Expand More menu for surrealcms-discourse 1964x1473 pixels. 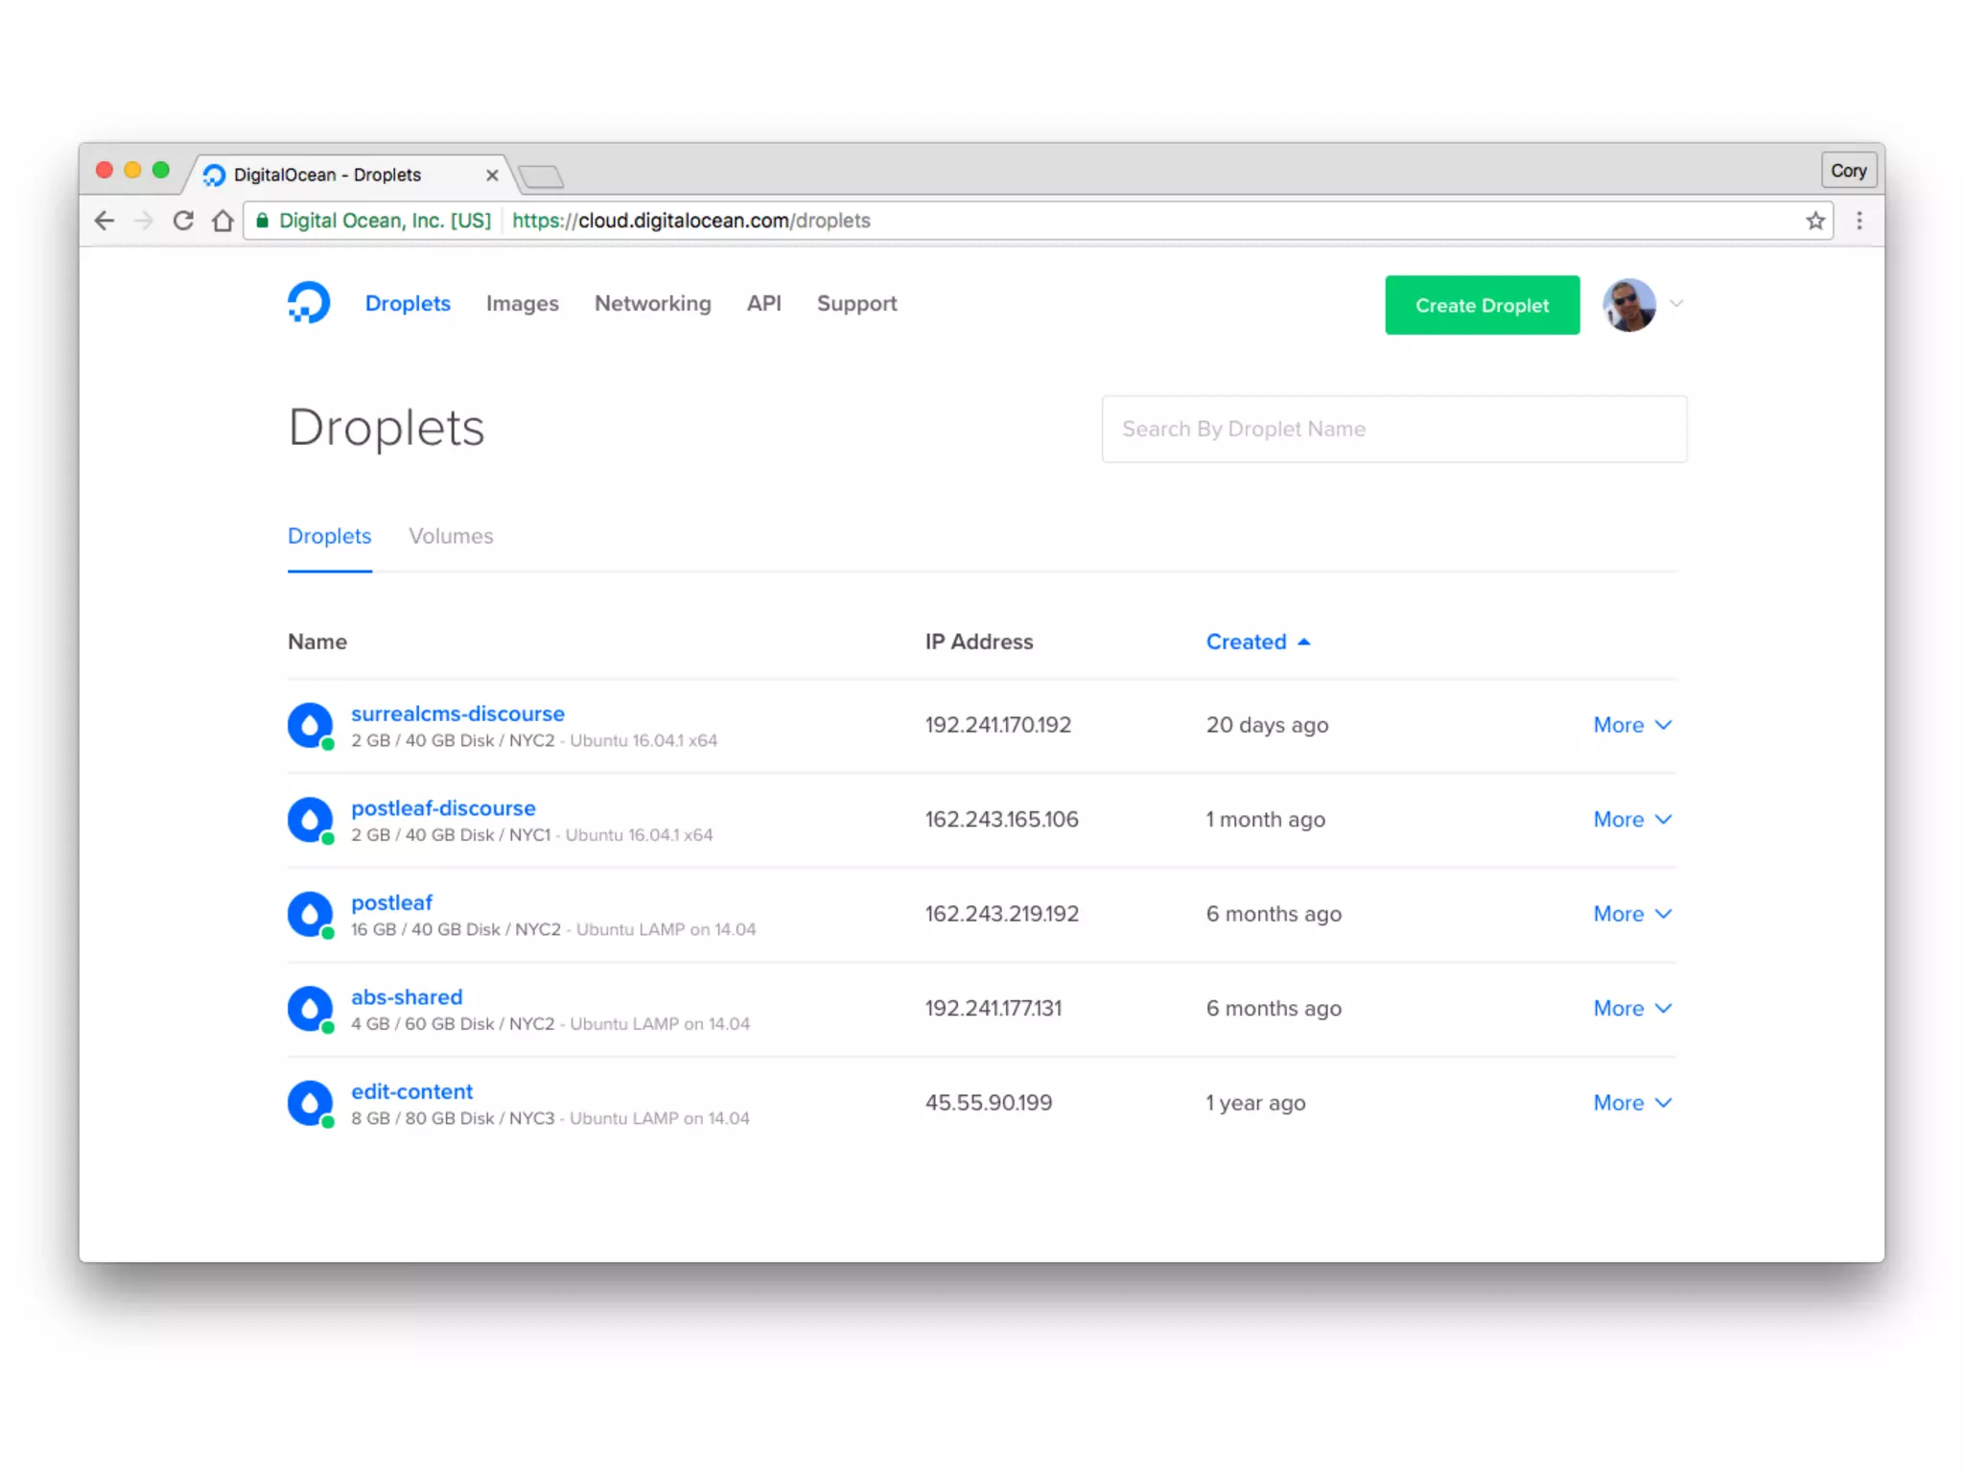[1631, 726]
